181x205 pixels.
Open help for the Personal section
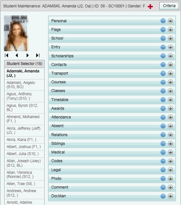tap(163, 21)
